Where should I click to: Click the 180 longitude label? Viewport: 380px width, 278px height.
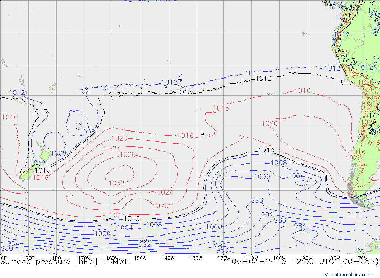click(x=57, y=258)
